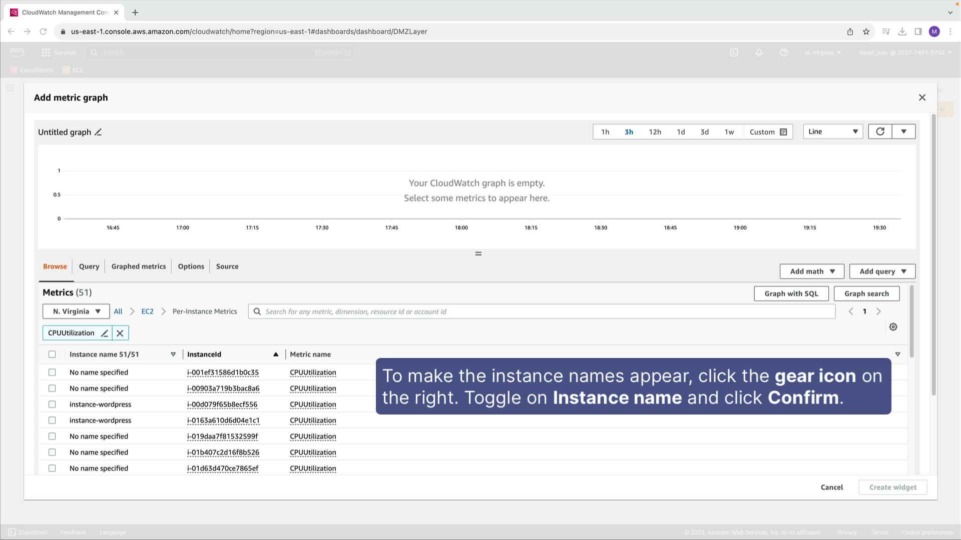Click the Graph with SQL button
Screen dimensions: 961x540
click(791, 294)
